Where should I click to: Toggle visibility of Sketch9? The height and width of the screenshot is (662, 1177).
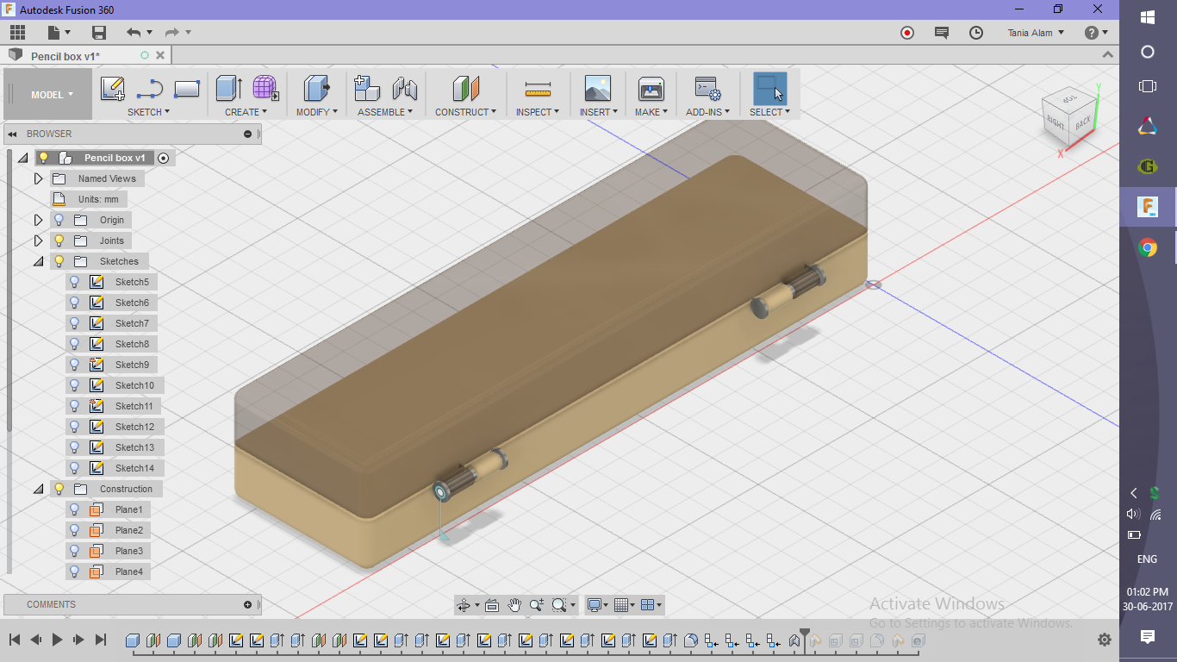click(75, 365)
